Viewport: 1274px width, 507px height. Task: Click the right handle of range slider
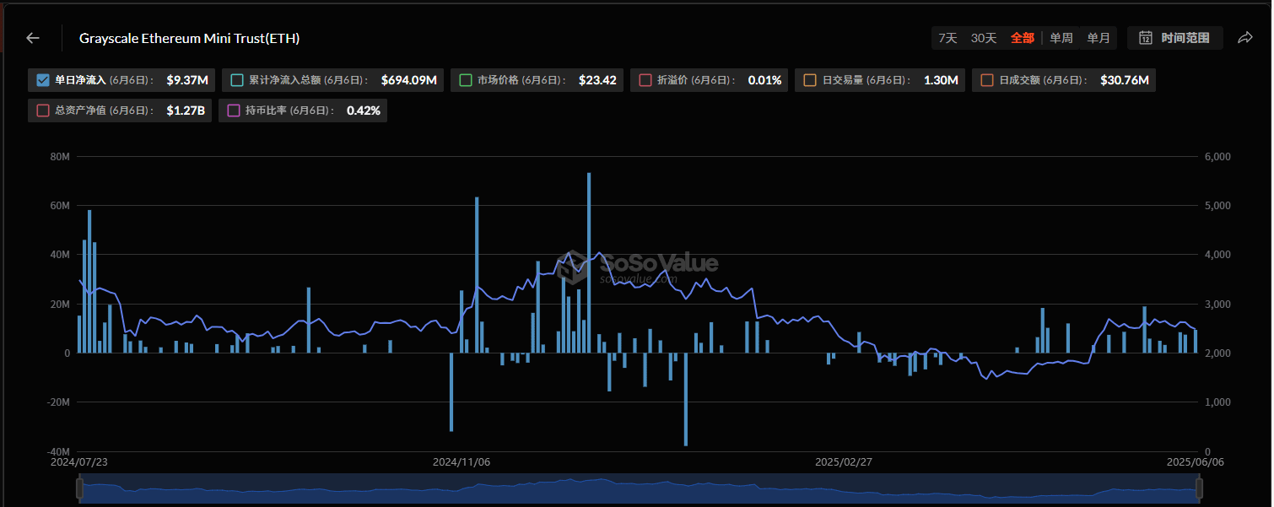(x=1198, y=488)
